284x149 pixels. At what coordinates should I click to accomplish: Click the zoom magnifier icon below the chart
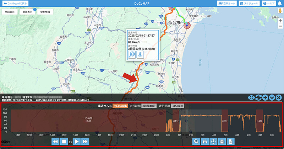pyautogui.click(x=196, y=141)
